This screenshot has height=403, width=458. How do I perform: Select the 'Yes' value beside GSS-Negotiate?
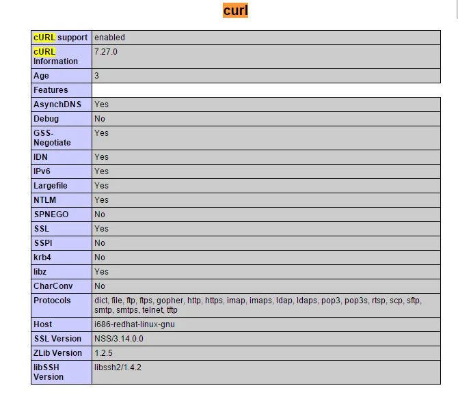point(101,133)
